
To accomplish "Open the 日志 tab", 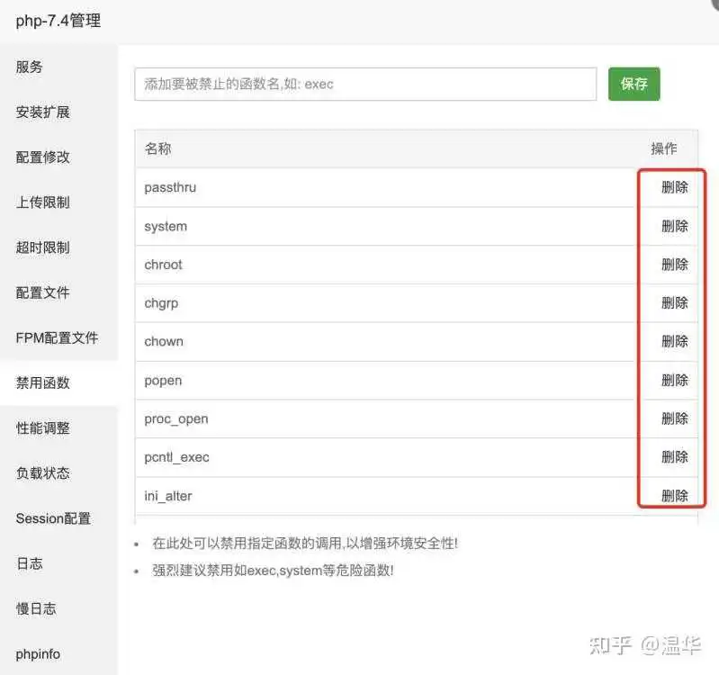I will pos(30,563).
